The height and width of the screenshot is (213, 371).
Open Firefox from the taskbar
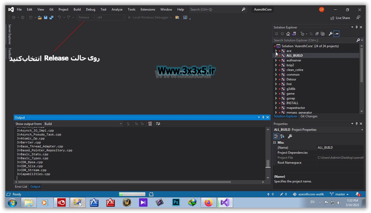tap(209, 202)
